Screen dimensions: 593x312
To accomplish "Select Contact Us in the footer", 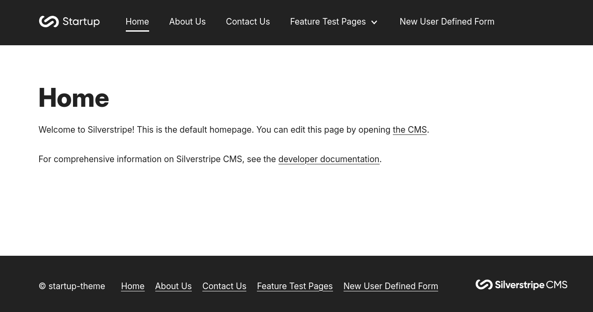I will coord(224,286).
